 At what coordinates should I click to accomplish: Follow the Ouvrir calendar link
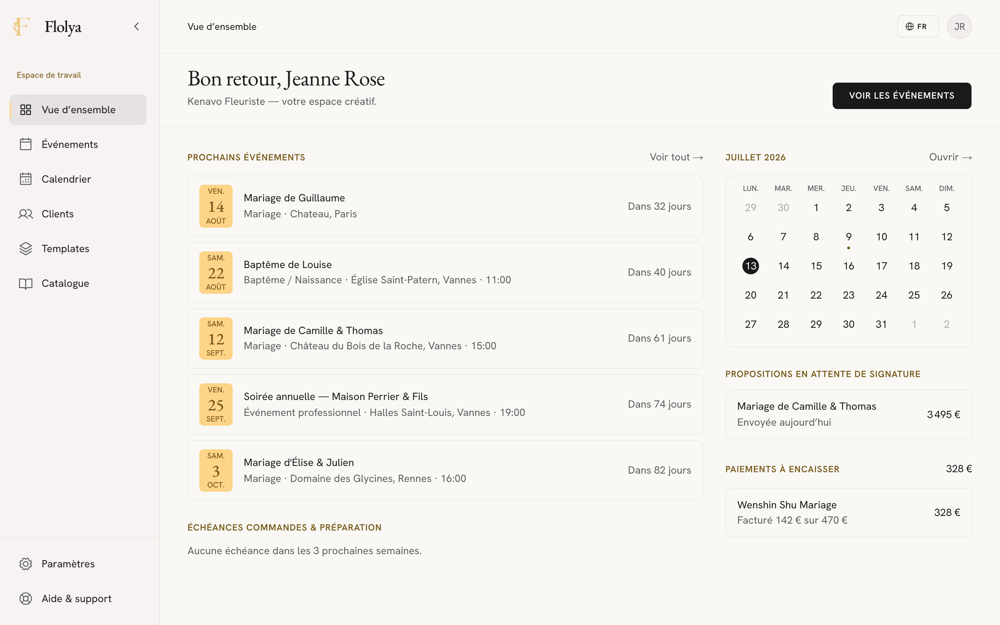point(950,157)
